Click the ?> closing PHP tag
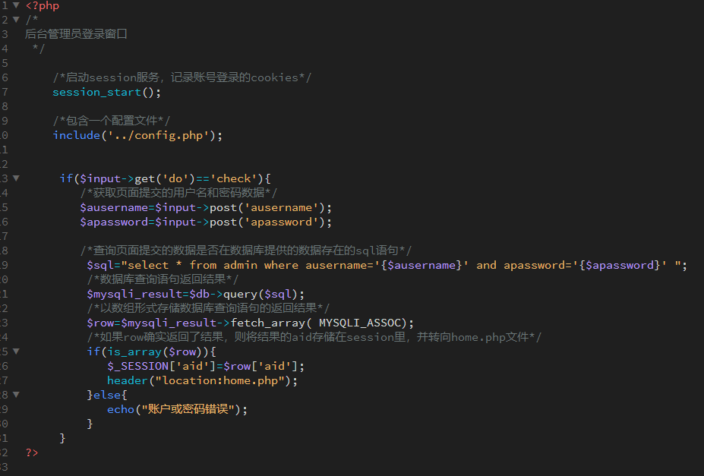 point(32,452)
